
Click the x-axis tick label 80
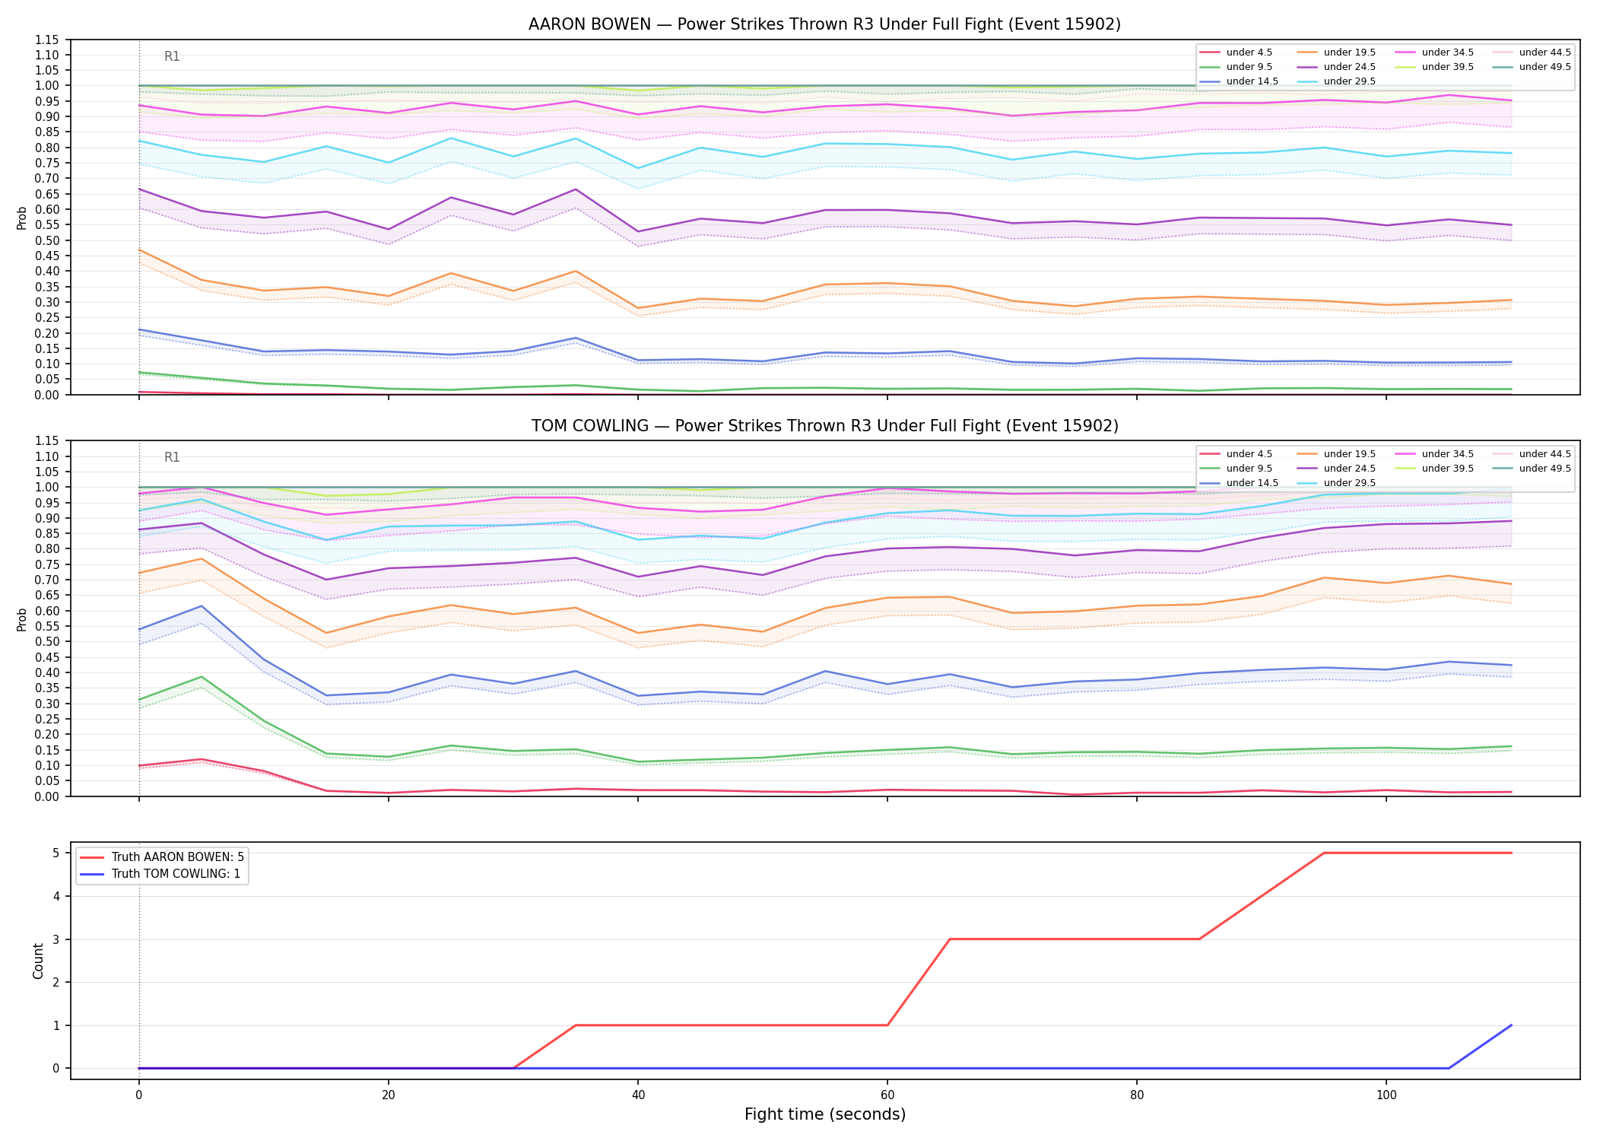[x=1137, y=1095]
